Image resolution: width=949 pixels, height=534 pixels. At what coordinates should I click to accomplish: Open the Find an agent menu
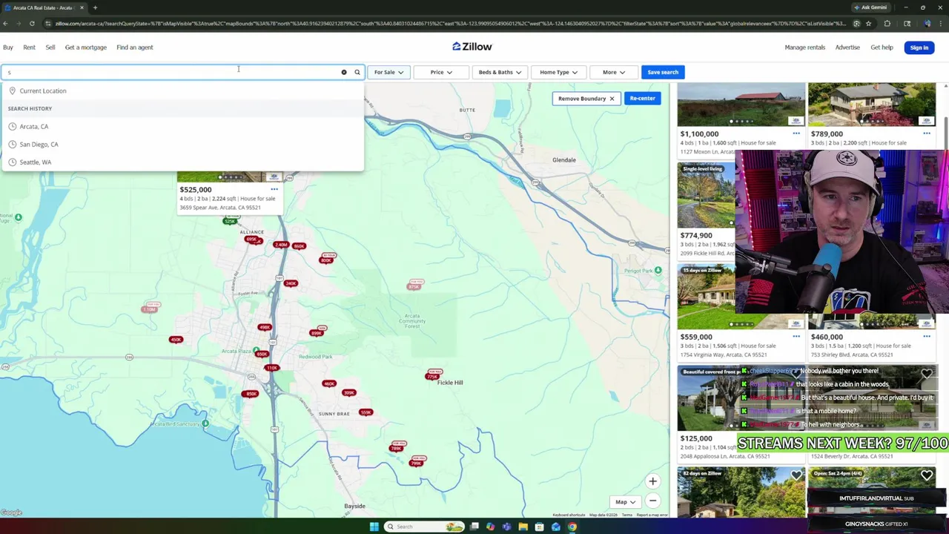pos(135,47)
